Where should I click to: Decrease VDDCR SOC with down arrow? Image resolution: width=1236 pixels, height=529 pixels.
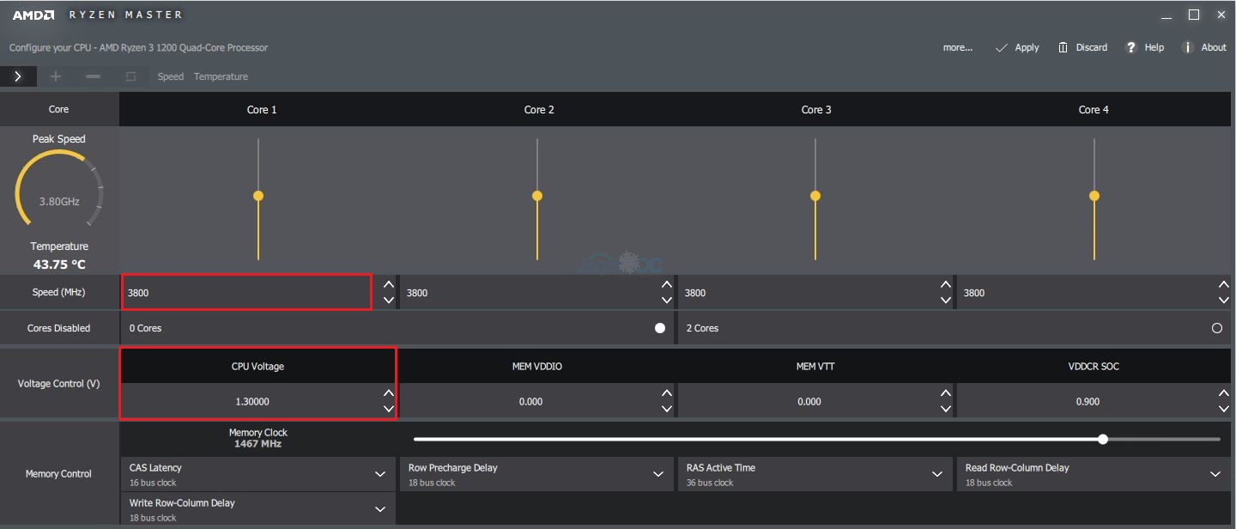click(1223, 409)
